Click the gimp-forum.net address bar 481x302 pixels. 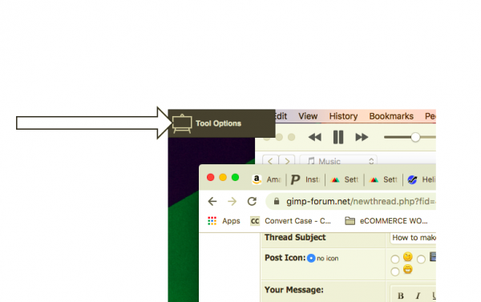(351, 201)
